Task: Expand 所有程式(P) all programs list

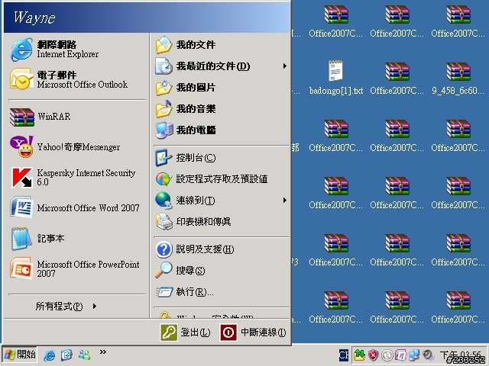Action: [x=66, y=307]
